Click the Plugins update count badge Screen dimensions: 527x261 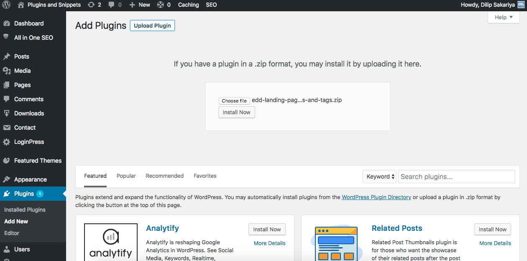click(x=40, y=194)
